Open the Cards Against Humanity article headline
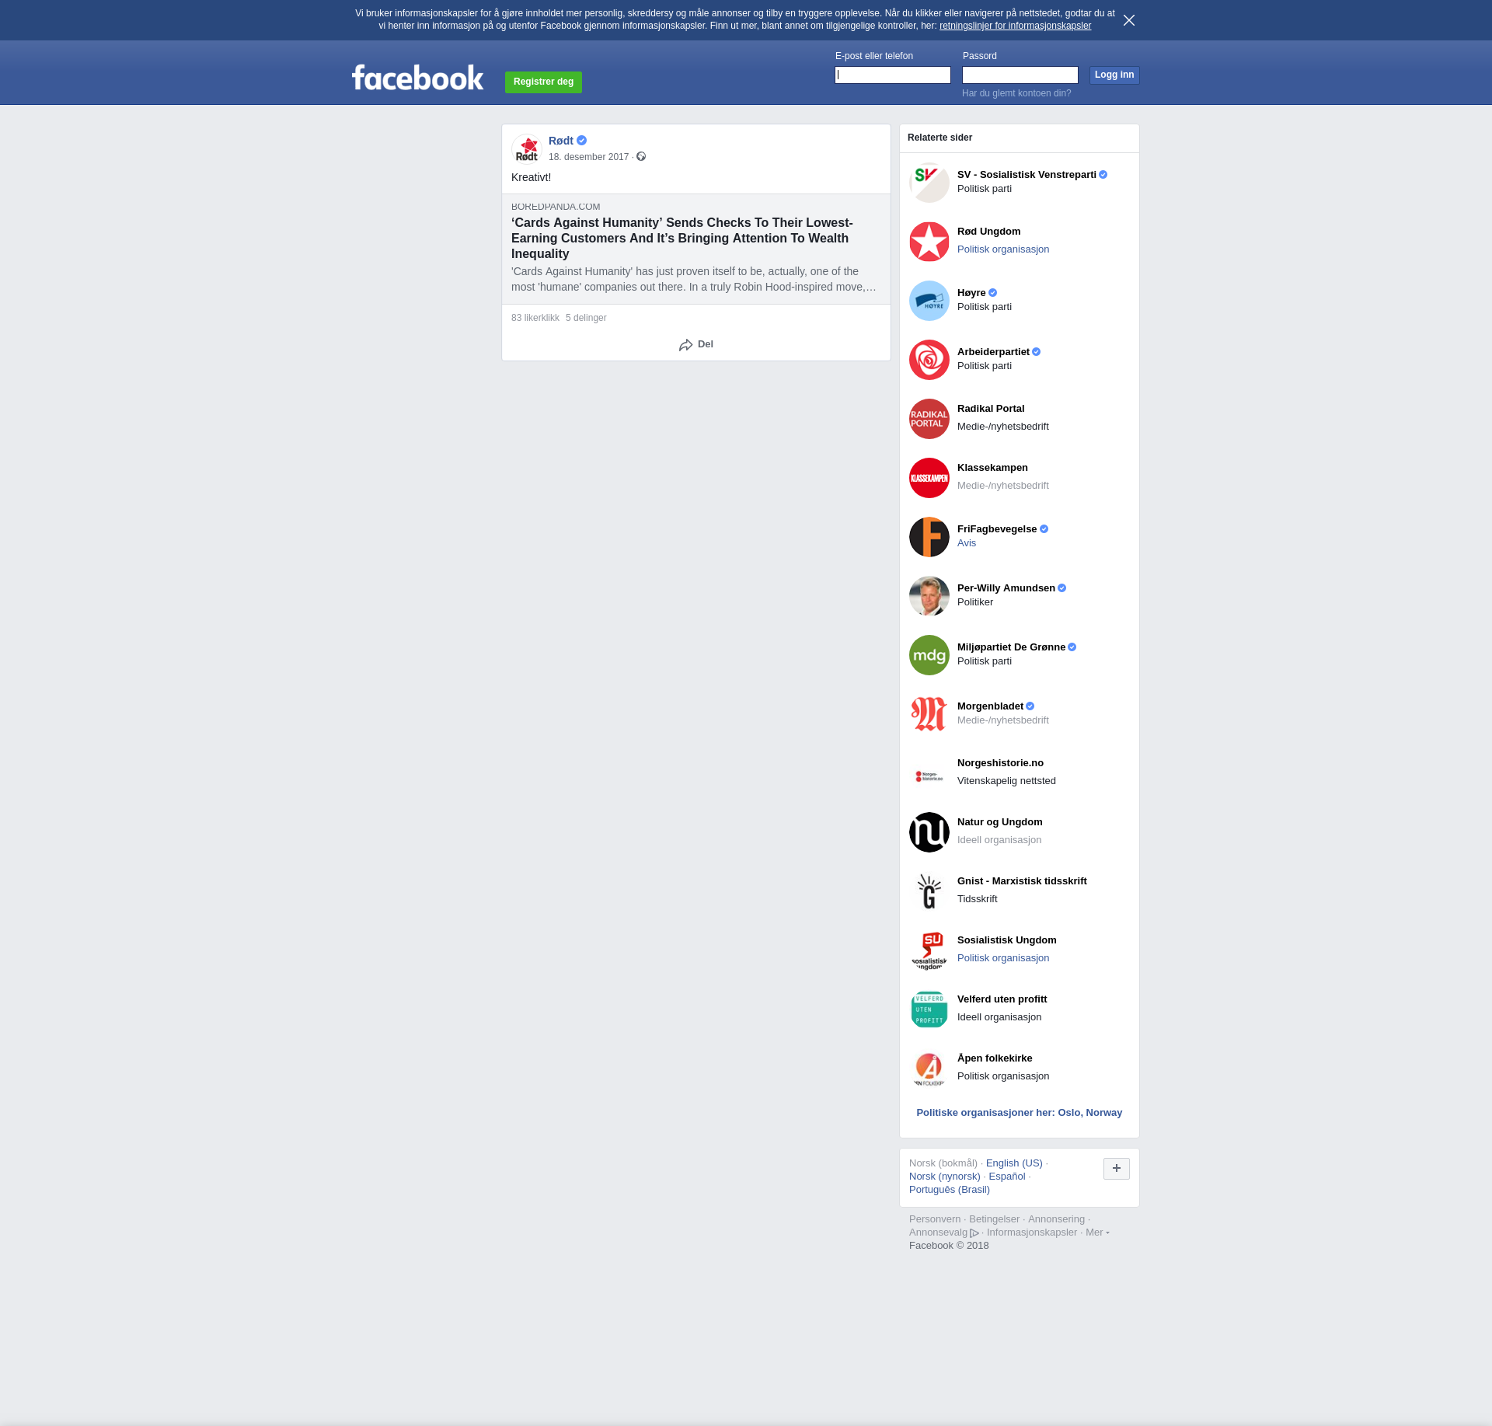Image resolution: width=1492 pixels, height=1426 pixels. point(682,238)
